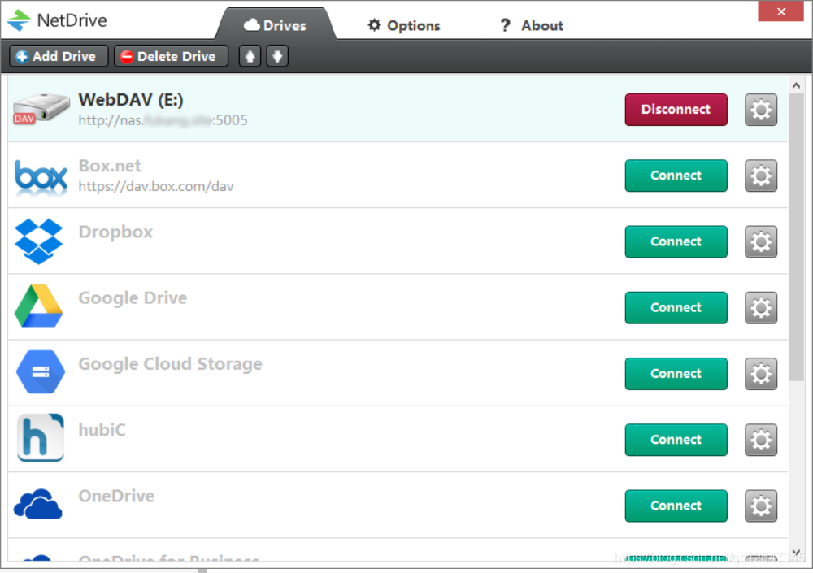Select the Google Cloud Storage hexagon icon
This screenshot has width=813, height=573.
click(x=41, y=371)
